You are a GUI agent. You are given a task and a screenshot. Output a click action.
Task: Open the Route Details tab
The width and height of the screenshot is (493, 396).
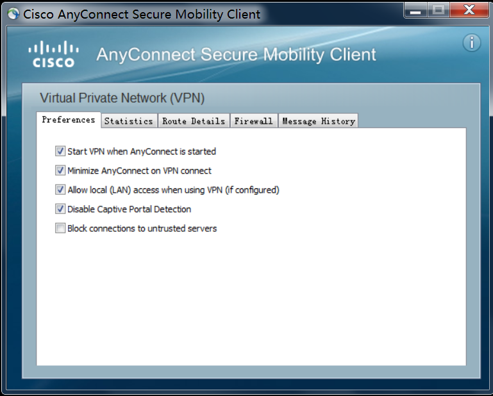[x=194, y=121]
